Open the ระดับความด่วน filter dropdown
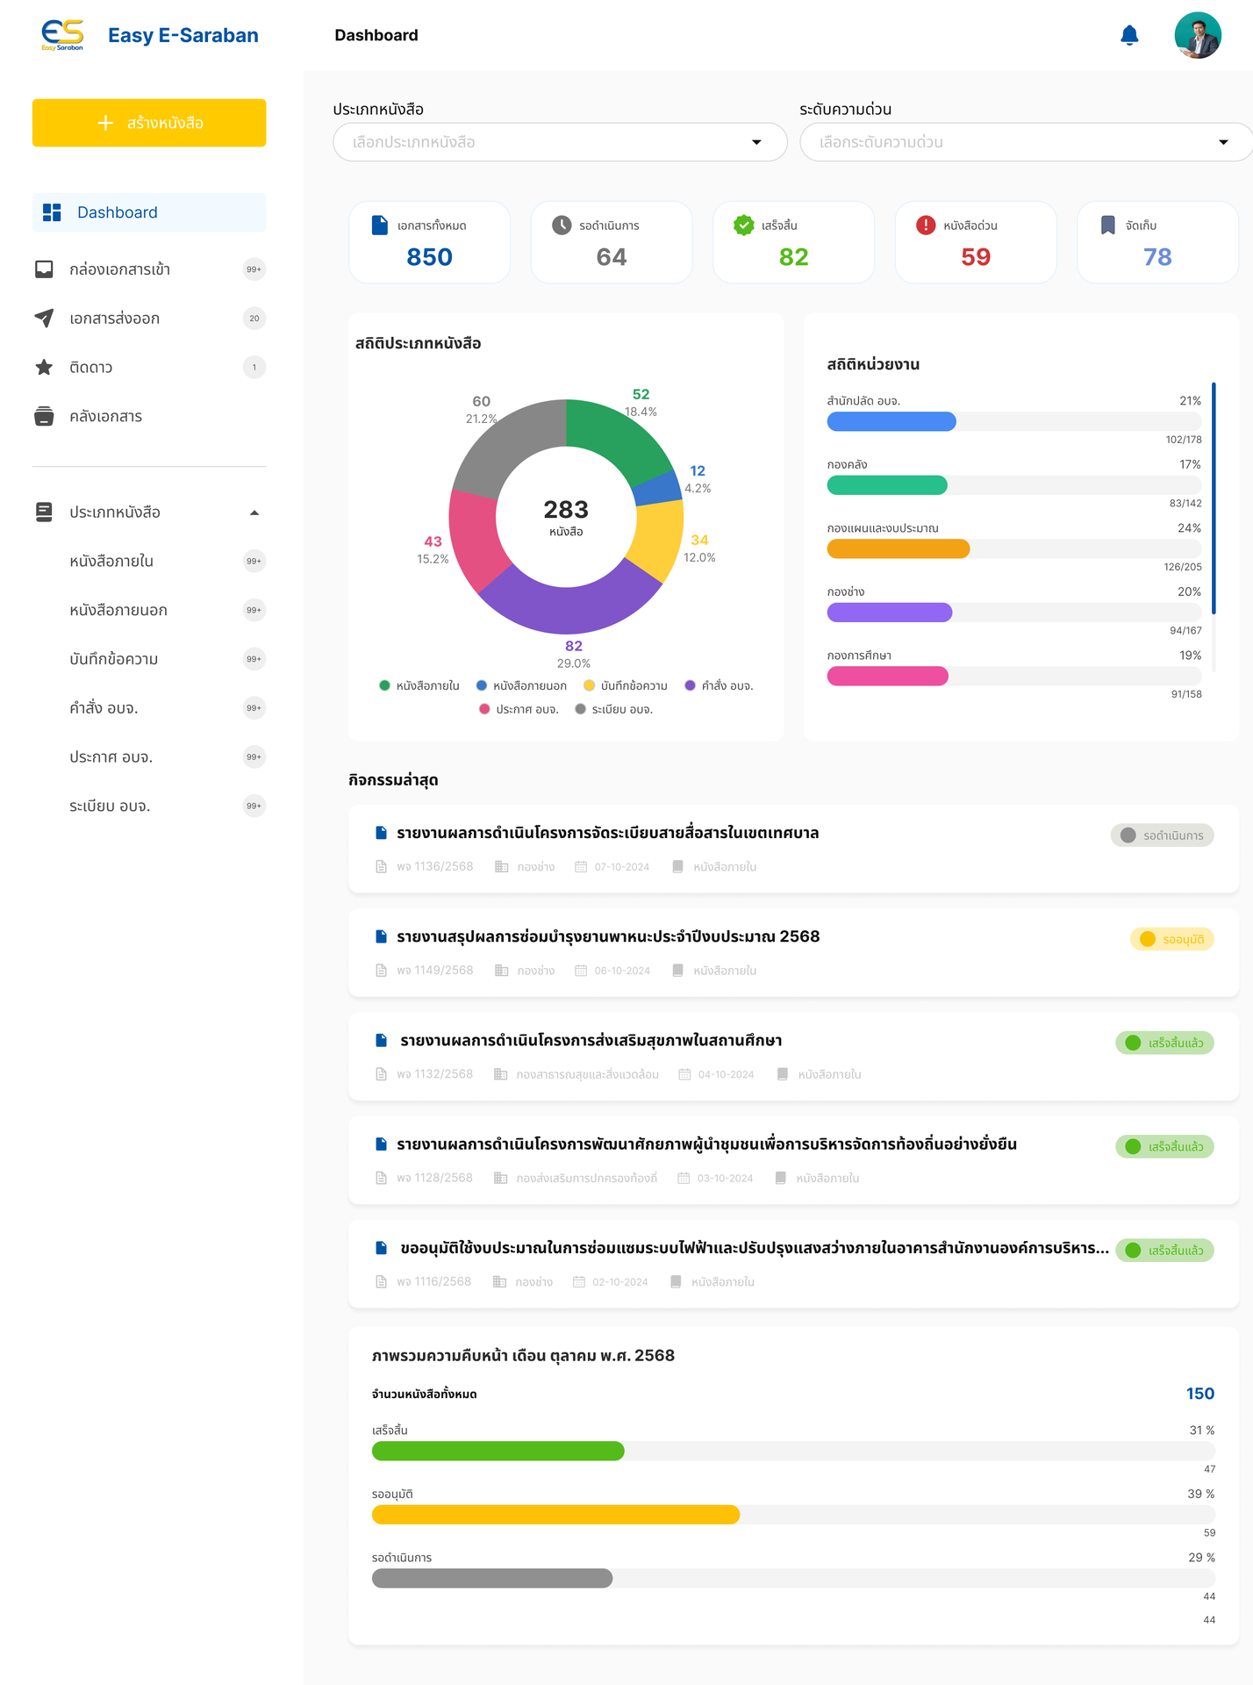The width and height of the screenshot is (1253, 1685). (1025, 142)
